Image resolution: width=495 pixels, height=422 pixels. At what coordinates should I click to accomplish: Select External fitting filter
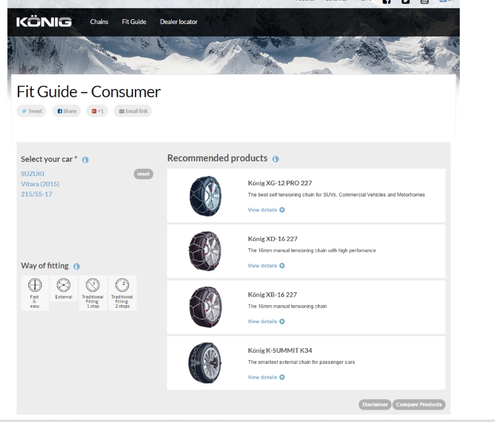(x=64, y=289)
